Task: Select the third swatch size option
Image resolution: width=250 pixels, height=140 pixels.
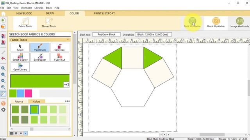Action: click(x=21, y=133)
